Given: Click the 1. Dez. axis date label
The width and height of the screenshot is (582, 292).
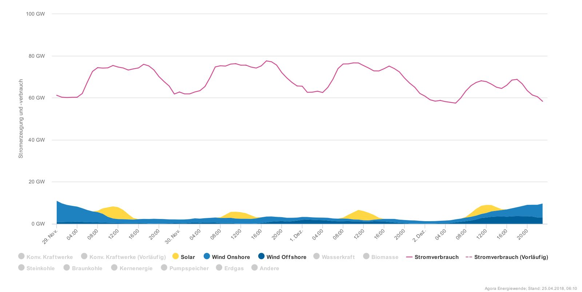Looking at the screenshot, I should tap(296, 235).
